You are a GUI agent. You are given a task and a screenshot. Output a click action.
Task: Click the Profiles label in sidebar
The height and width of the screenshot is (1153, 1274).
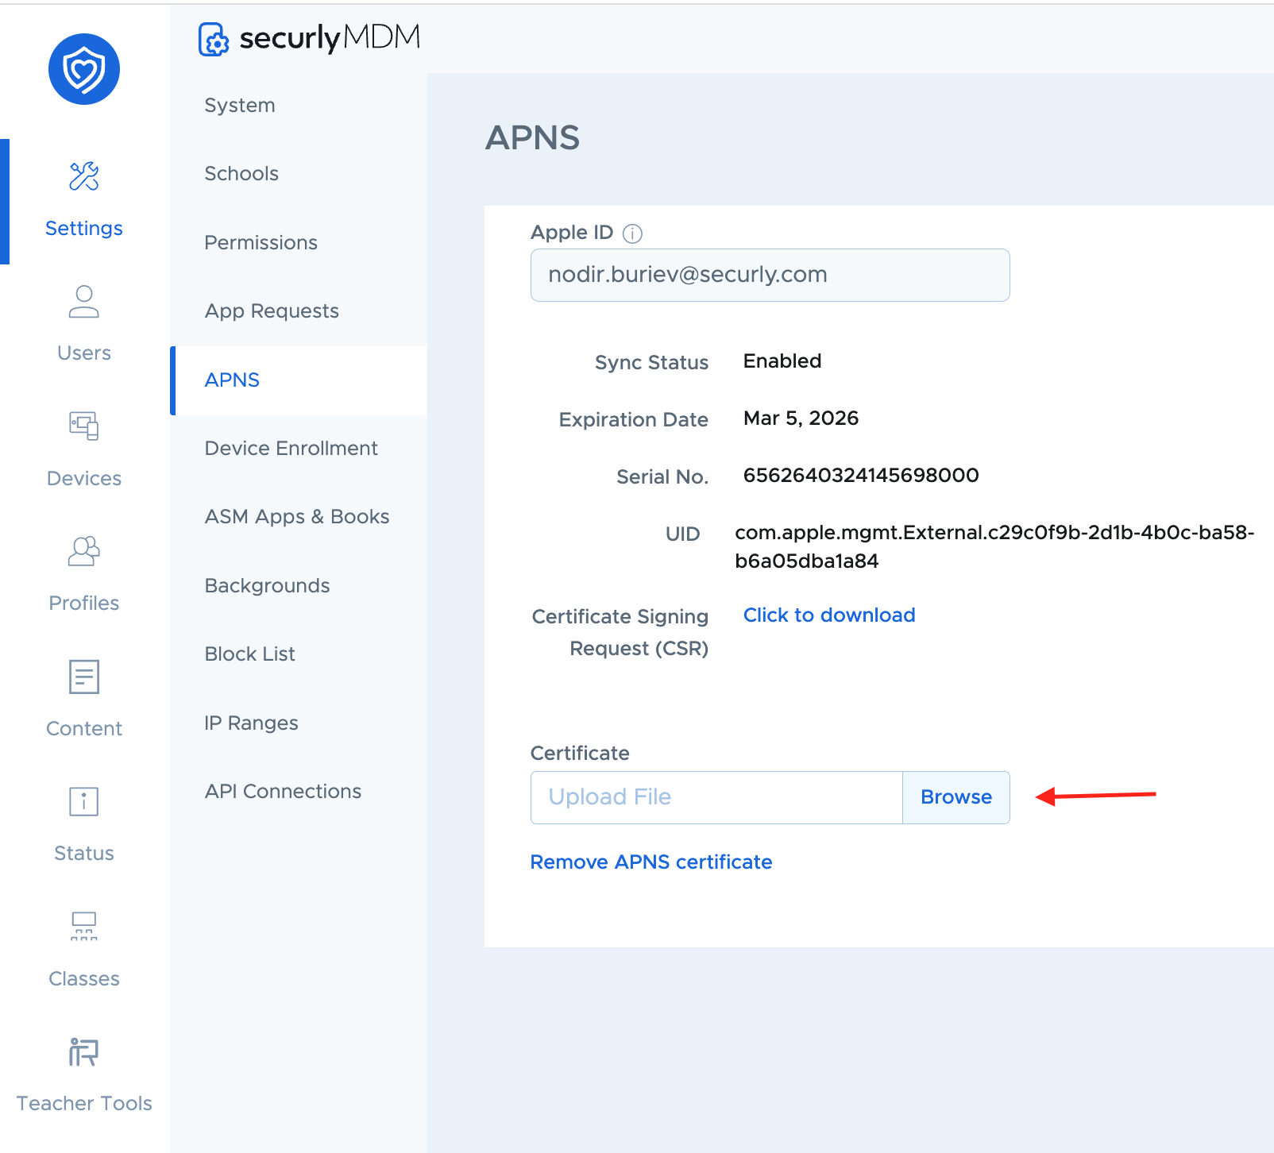coord(84,603)
